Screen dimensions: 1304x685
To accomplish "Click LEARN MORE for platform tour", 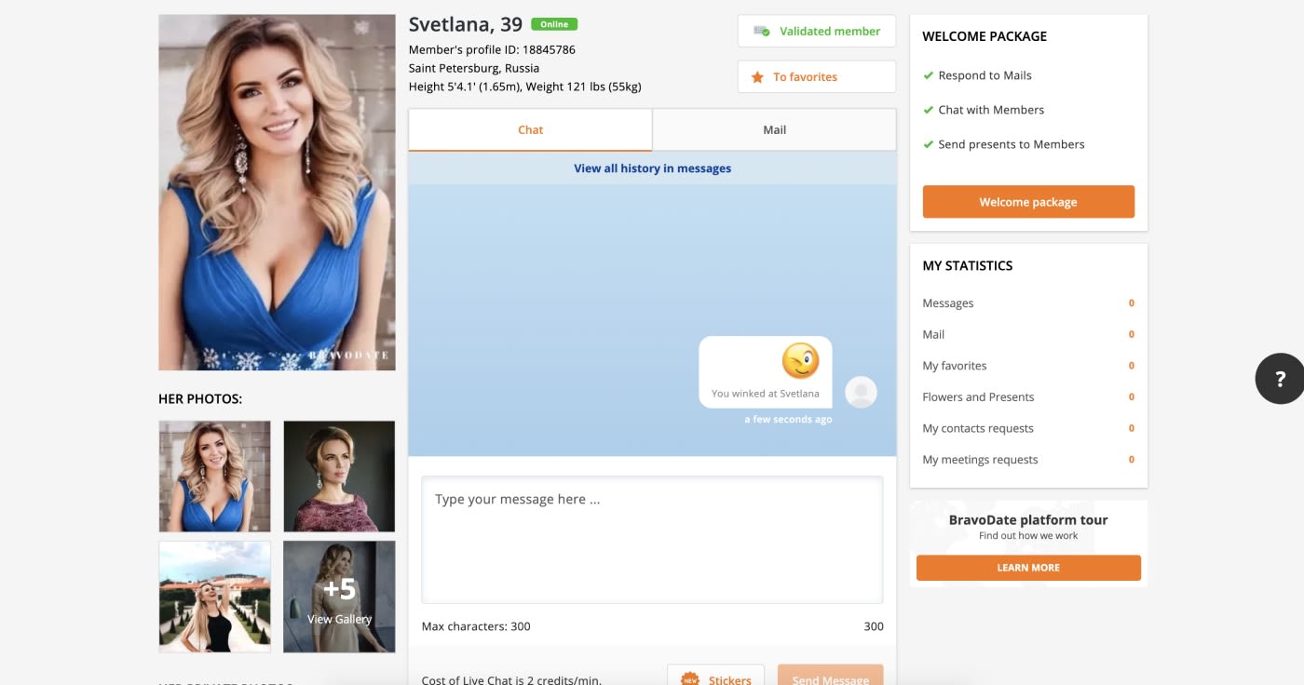I will coord(1028,568).
